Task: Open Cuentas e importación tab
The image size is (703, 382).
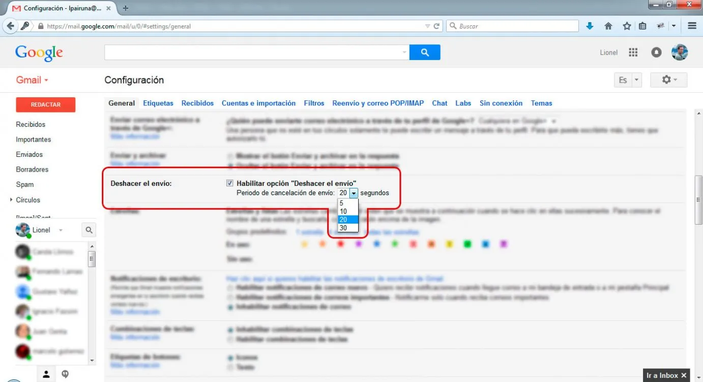Action: 258,103
